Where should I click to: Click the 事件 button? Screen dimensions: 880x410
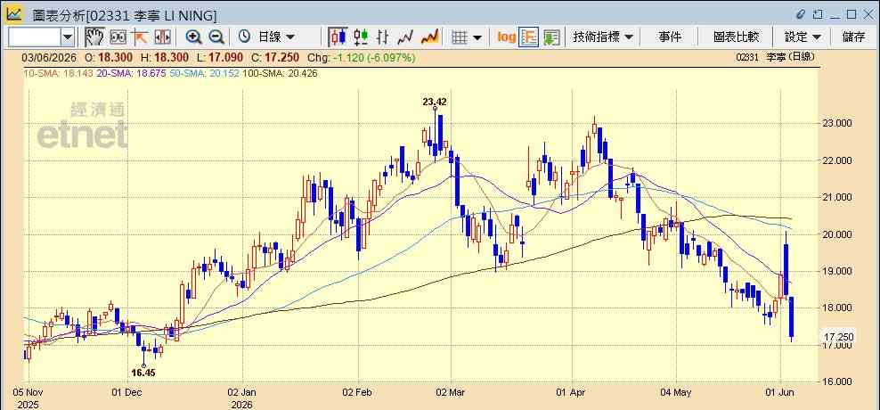coord(670,37)
